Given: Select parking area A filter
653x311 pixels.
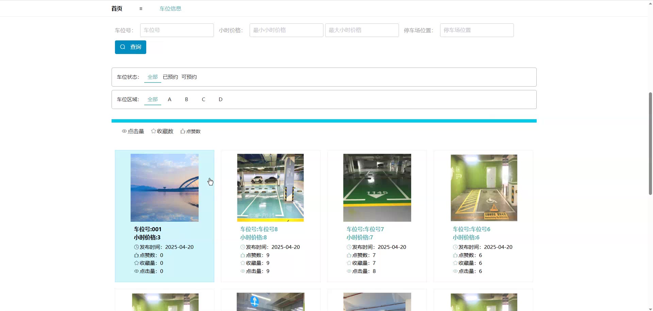Looking at the screenshot, I should pyautogui.click(x=169, y=99).
